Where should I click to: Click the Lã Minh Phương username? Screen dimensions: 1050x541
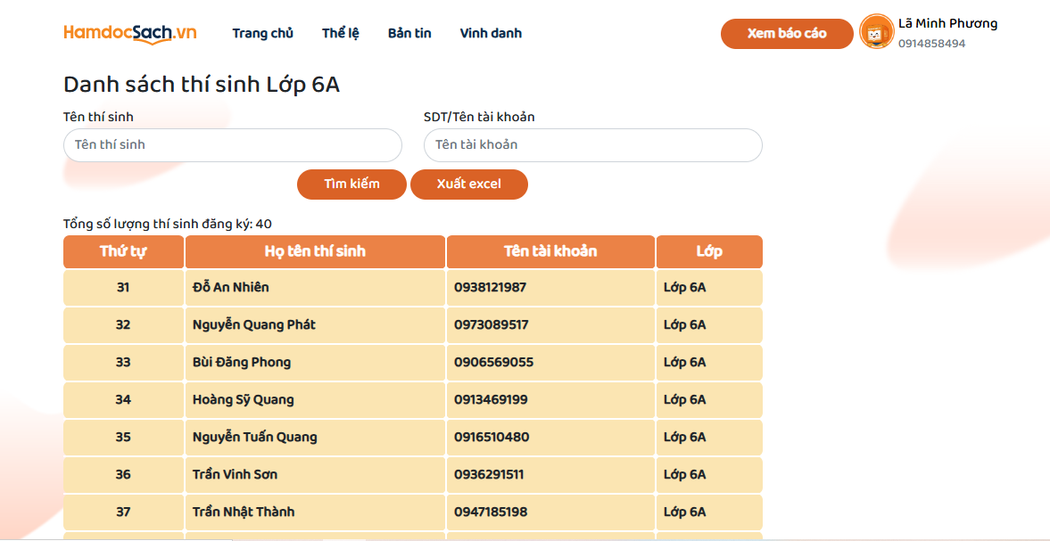(947, 24)
